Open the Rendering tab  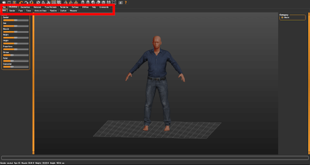point(64,7)
